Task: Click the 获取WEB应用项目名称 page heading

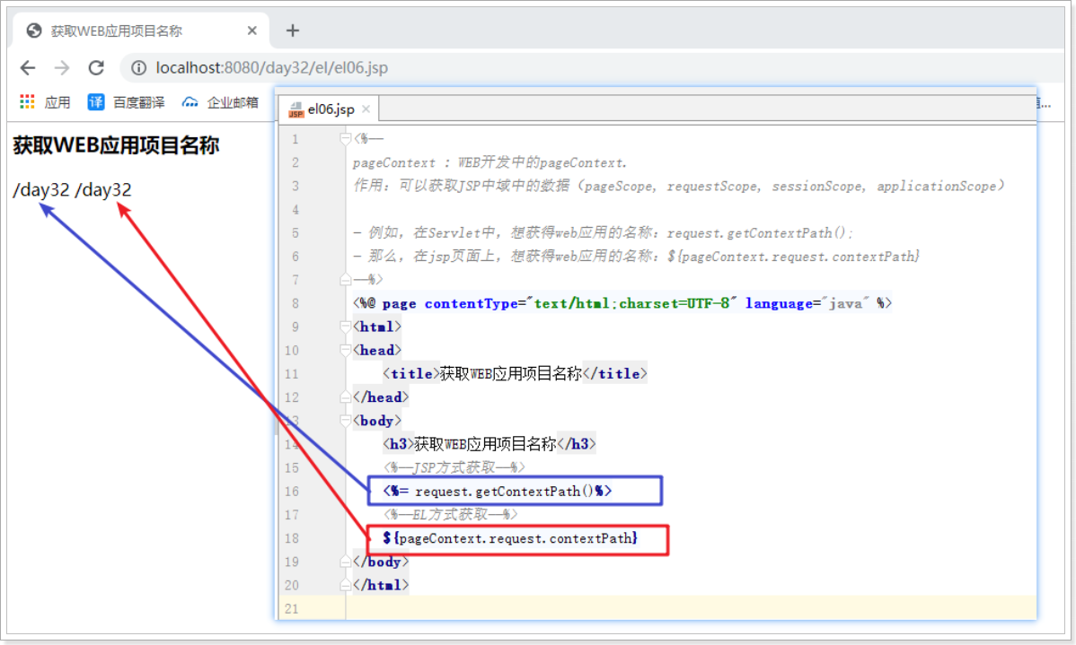Action: (x=116, y=145)
